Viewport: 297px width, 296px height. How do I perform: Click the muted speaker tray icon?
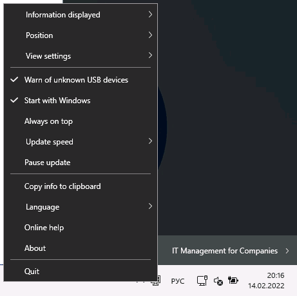(x=218, y=281)
